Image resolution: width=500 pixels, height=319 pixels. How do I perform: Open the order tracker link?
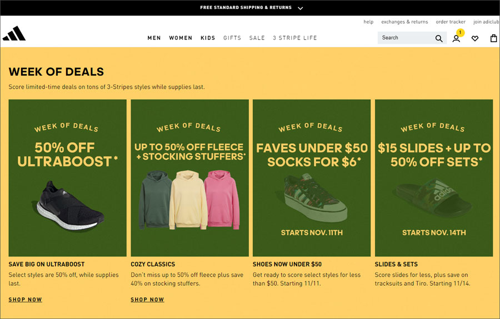[451, 22]
